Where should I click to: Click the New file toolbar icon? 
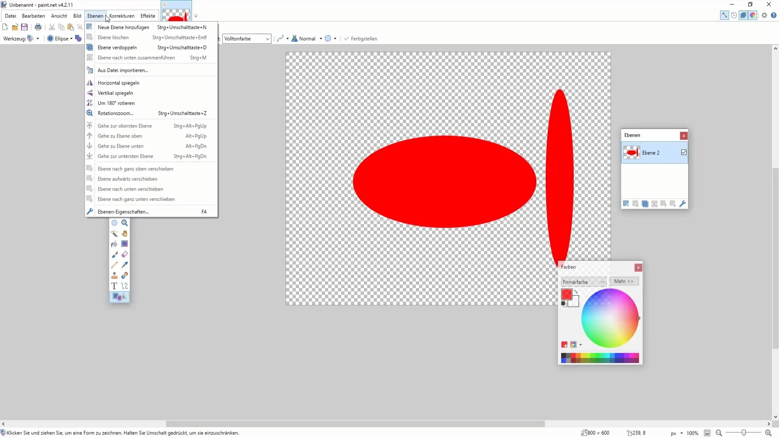[5, 27]
